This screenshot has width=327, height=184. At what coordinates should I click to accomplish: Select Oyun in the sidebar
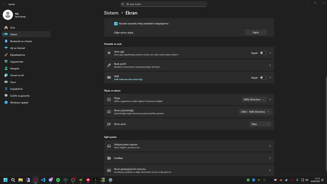tap(27, 82)
